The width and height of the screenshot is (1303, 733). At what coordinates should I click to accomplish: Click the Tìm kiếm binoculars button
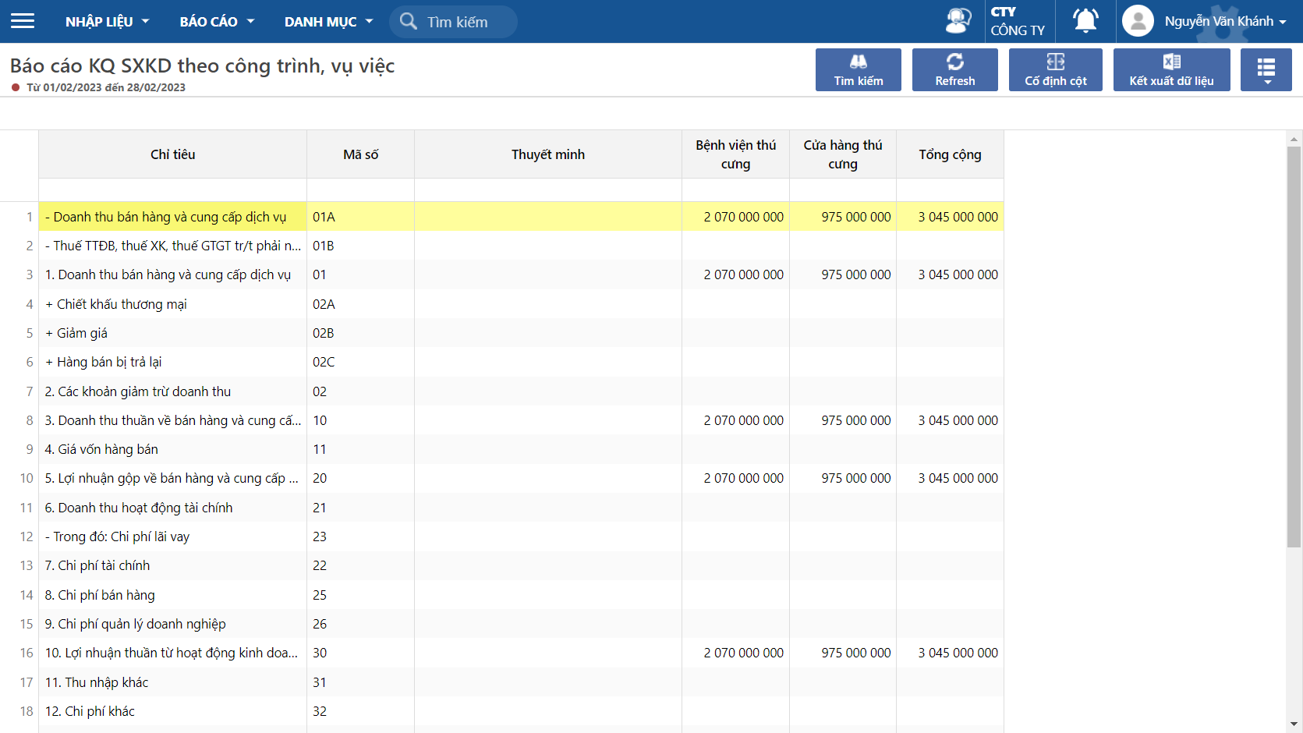point(858,70)
